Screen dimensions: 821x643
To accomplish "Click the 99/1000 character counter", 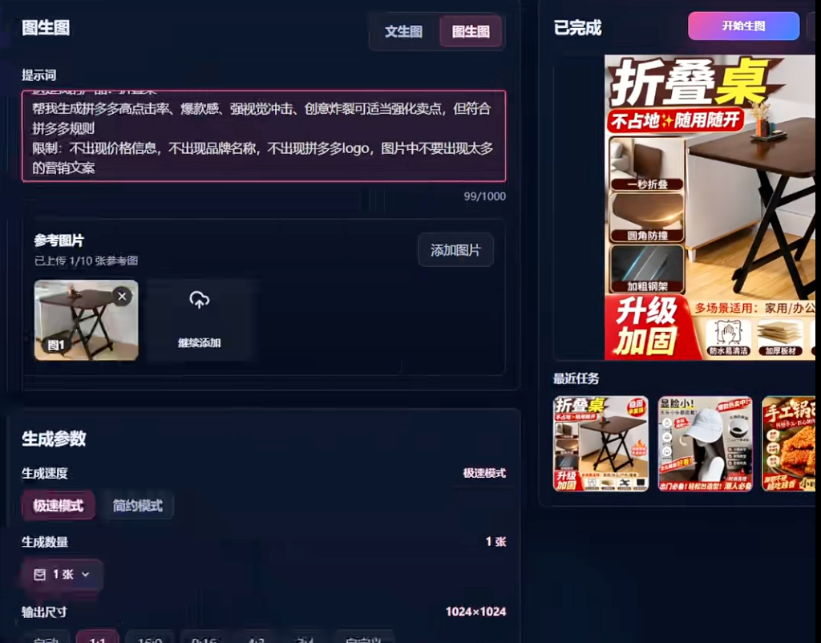I will 485,196.
